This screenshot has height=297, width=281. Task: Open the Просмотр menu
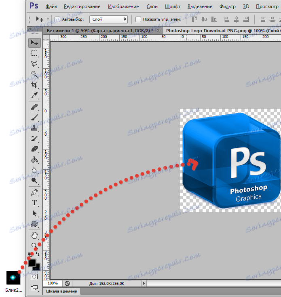click(x=267, y=6)
